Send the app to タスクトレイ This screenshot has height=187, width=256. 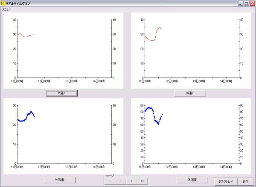(226, 181)
